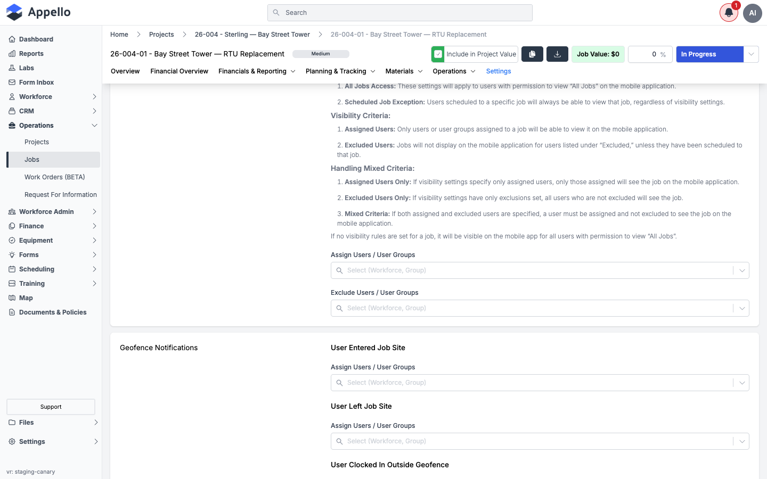This screenshot has width=767, height=479.
Task: Select the Settings tab
Action: click(x=499, y=71)
